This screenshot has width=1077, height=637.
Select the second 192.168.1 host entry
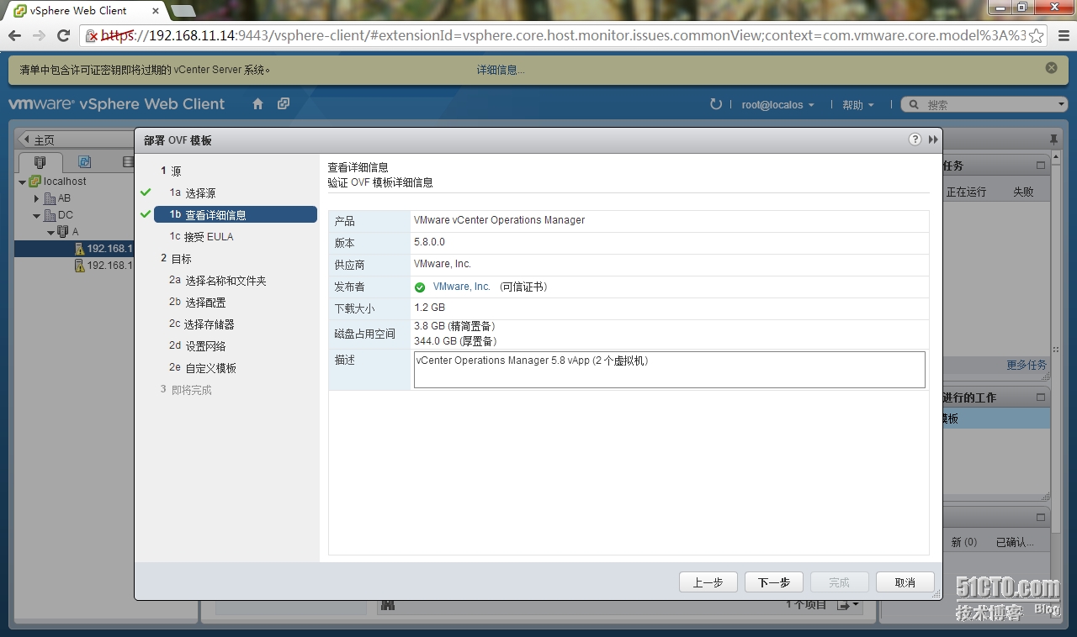click(103, 266)
